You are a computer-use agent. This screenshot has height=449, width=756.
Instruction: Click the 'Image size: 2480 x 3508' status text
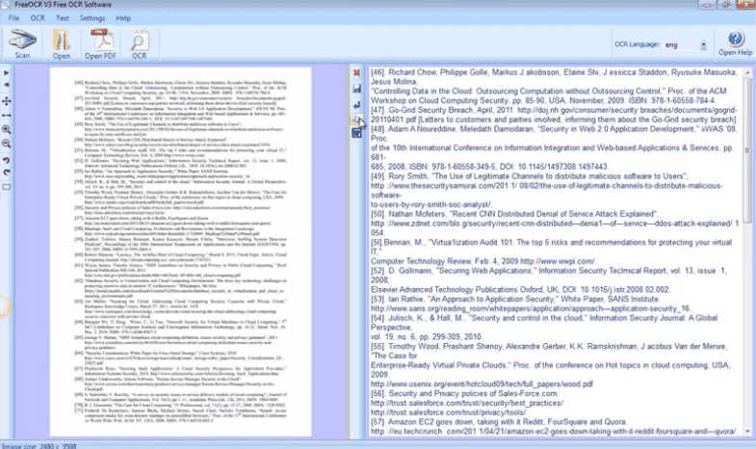[x=40, y=446]
